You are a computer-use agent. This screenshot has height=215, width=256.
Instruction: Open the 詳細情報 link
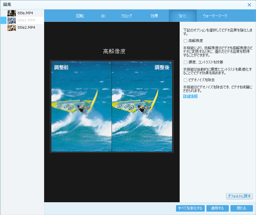tap(190, 96)
